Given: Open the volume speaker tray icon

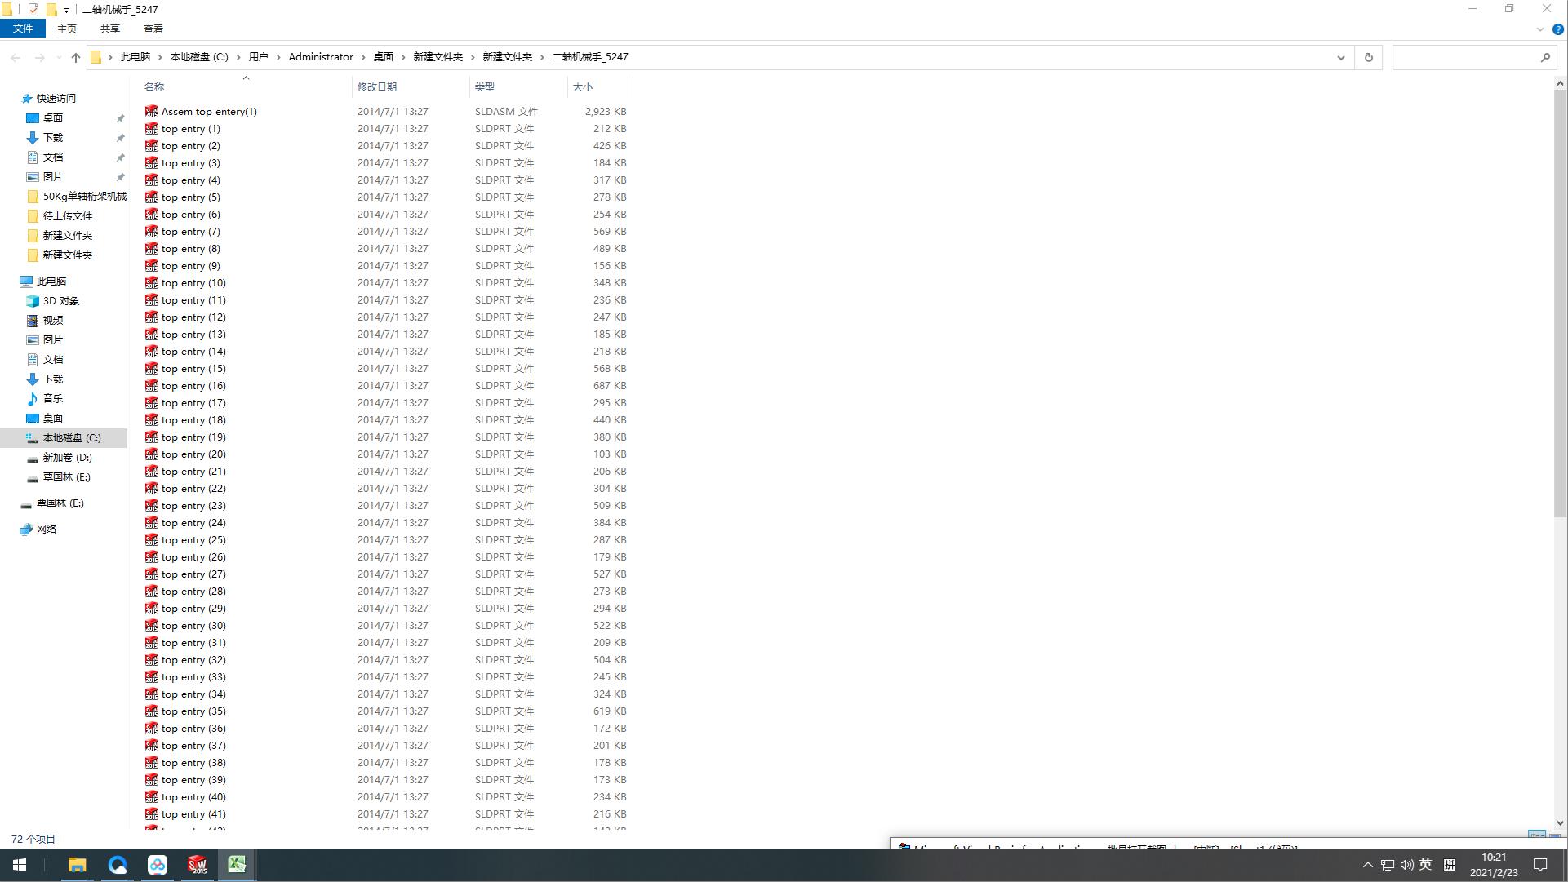Looking at the screenshot, I should click(x=1406, y=865).
